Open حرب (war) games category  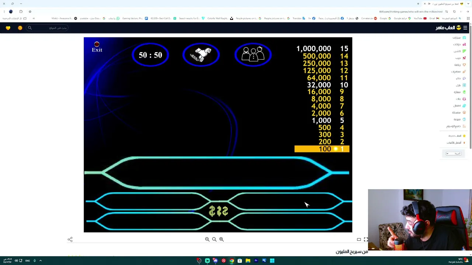460,58
